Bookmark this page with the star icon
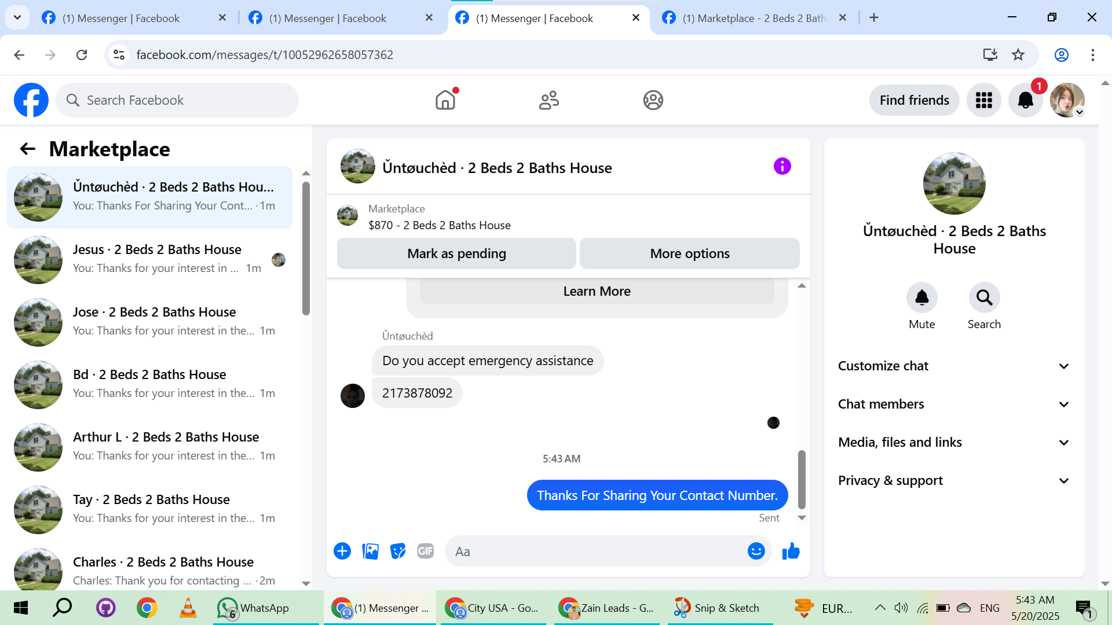 point(1018,55)
